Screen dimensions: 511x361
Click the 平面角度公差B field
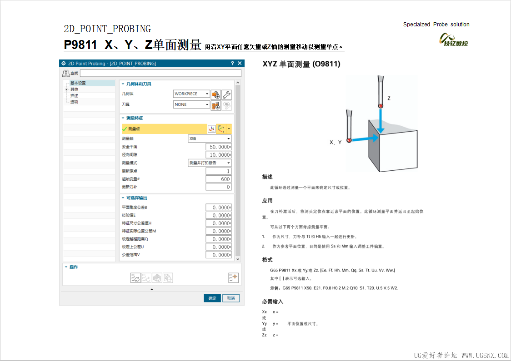(x=219, y=208)
